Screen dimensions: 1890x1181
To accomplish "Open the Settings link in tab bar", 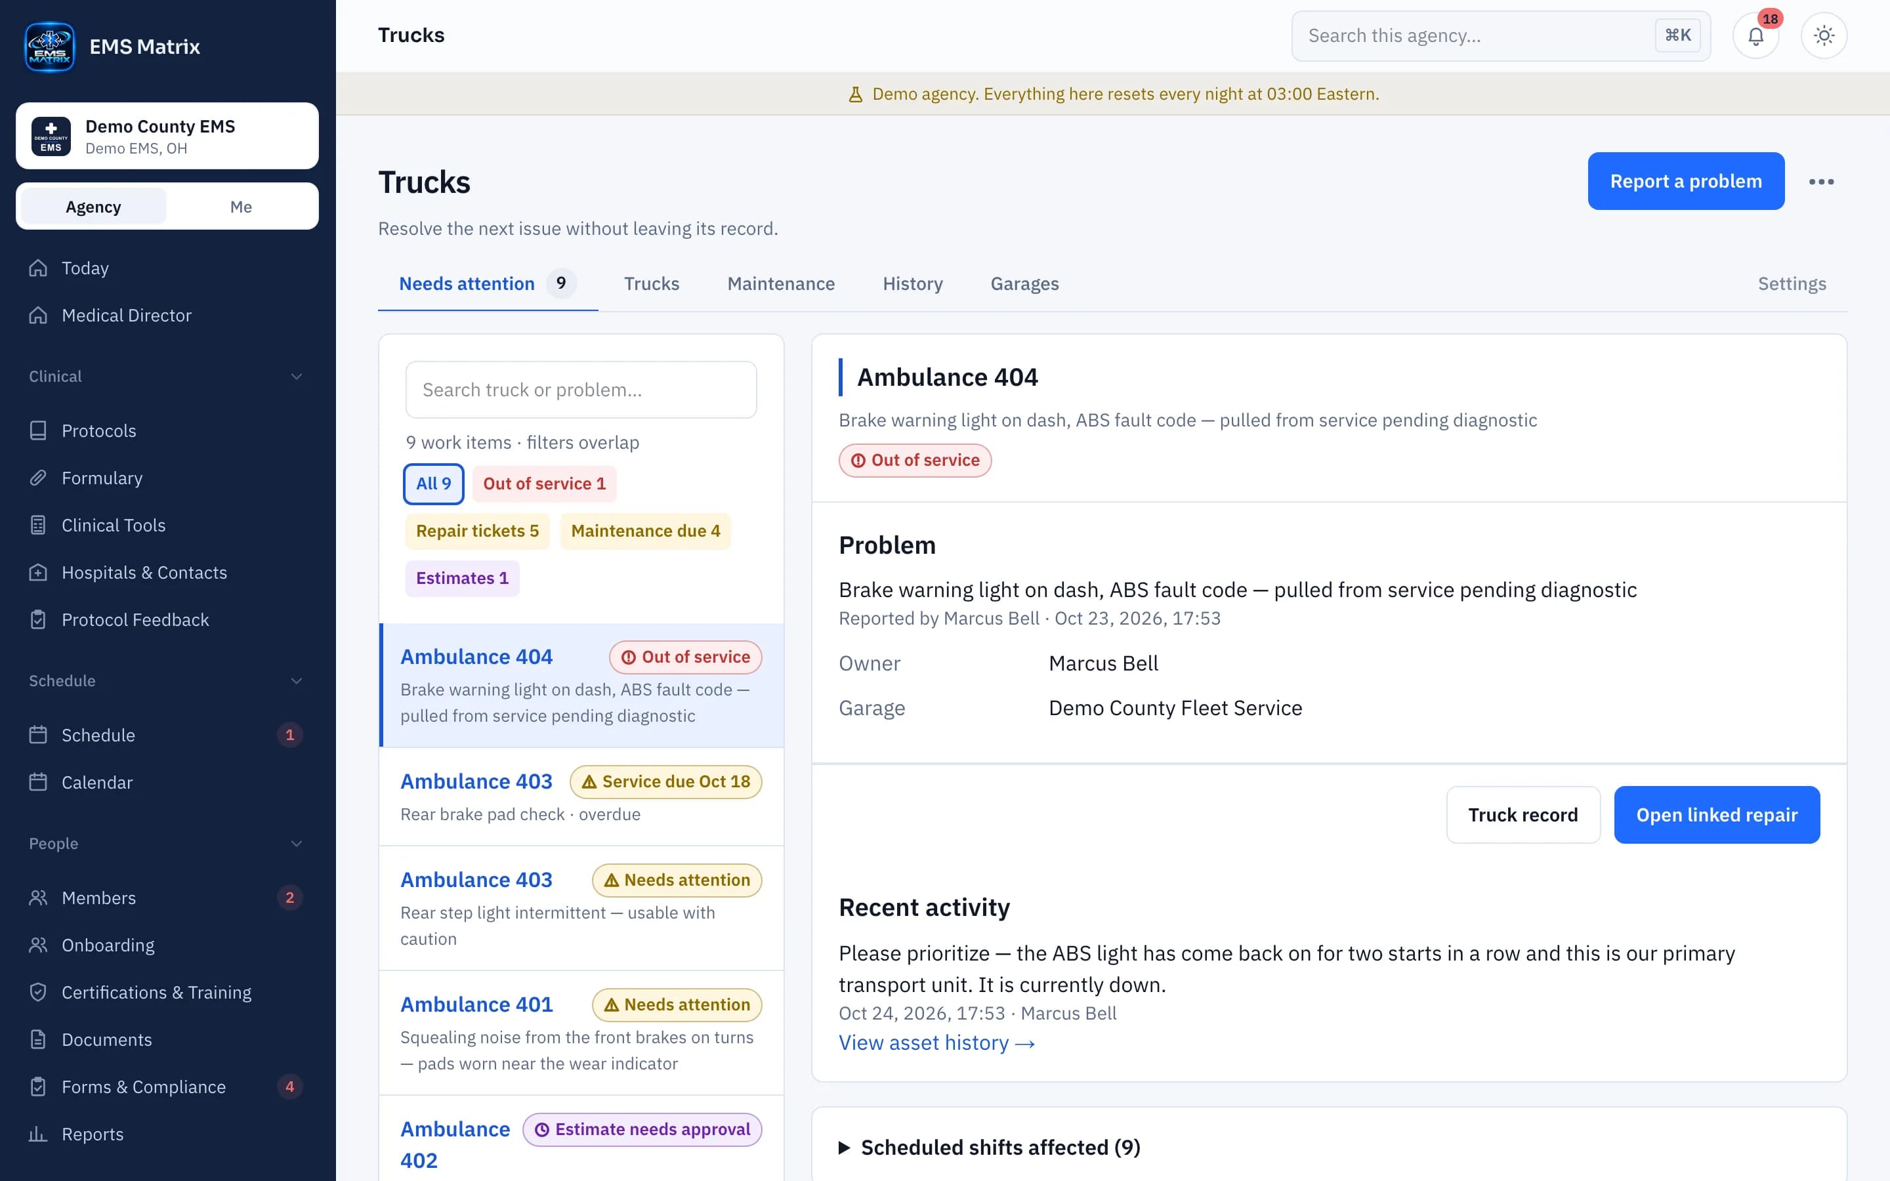I will tap(1792, 283).
